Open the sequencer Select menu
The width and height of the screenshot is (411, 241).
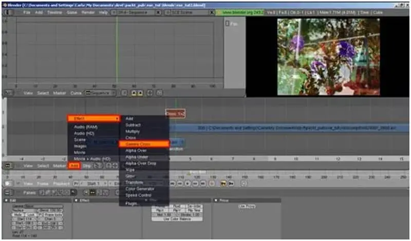43,166
